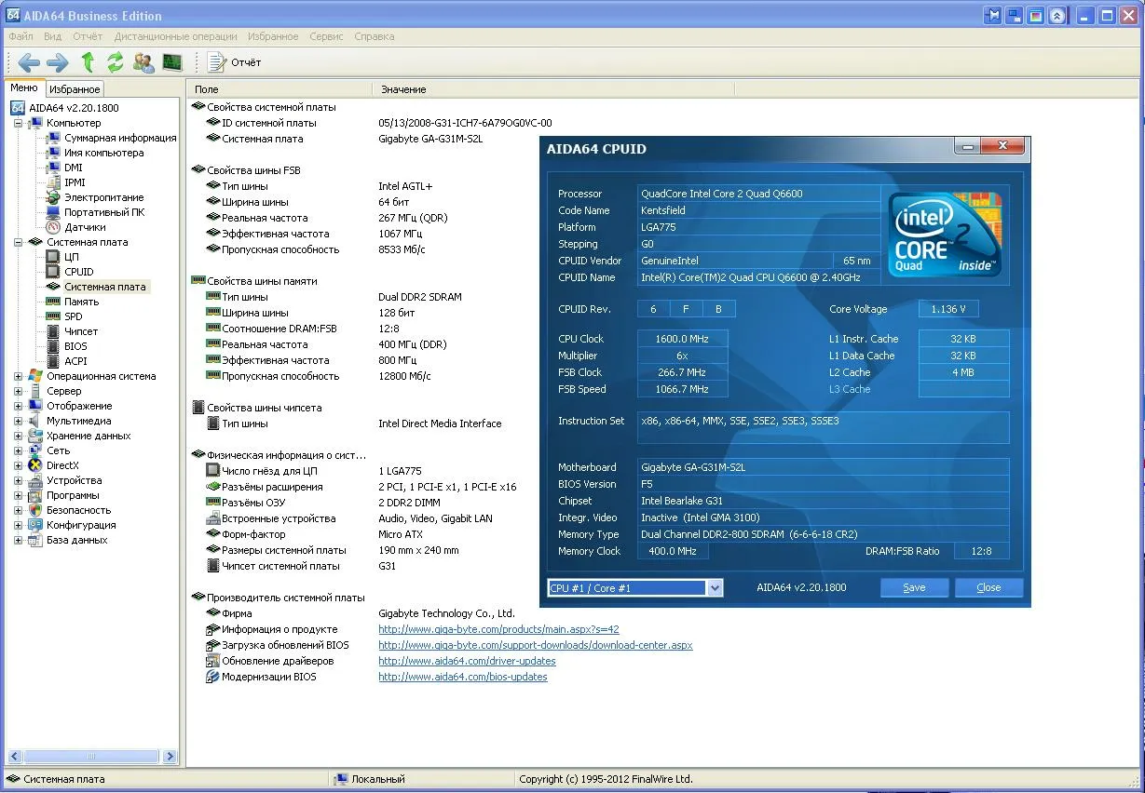
Task: Click the double-chevron roll-up title bar icon
Action: (x=1056, y=16)
